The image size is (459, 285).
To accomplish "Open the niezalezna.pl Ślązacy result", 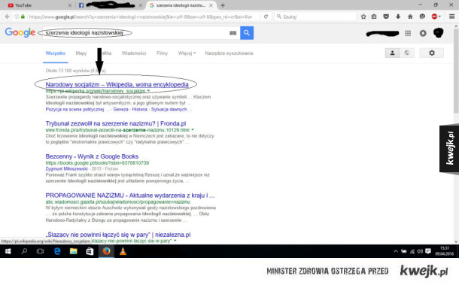I will click(118, 235).
